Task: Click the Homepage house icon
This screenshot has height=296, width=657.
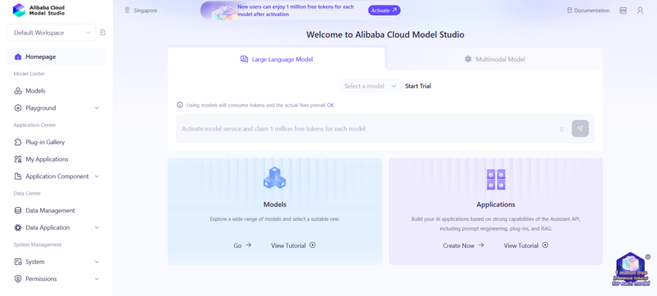Action: point(18,56)
